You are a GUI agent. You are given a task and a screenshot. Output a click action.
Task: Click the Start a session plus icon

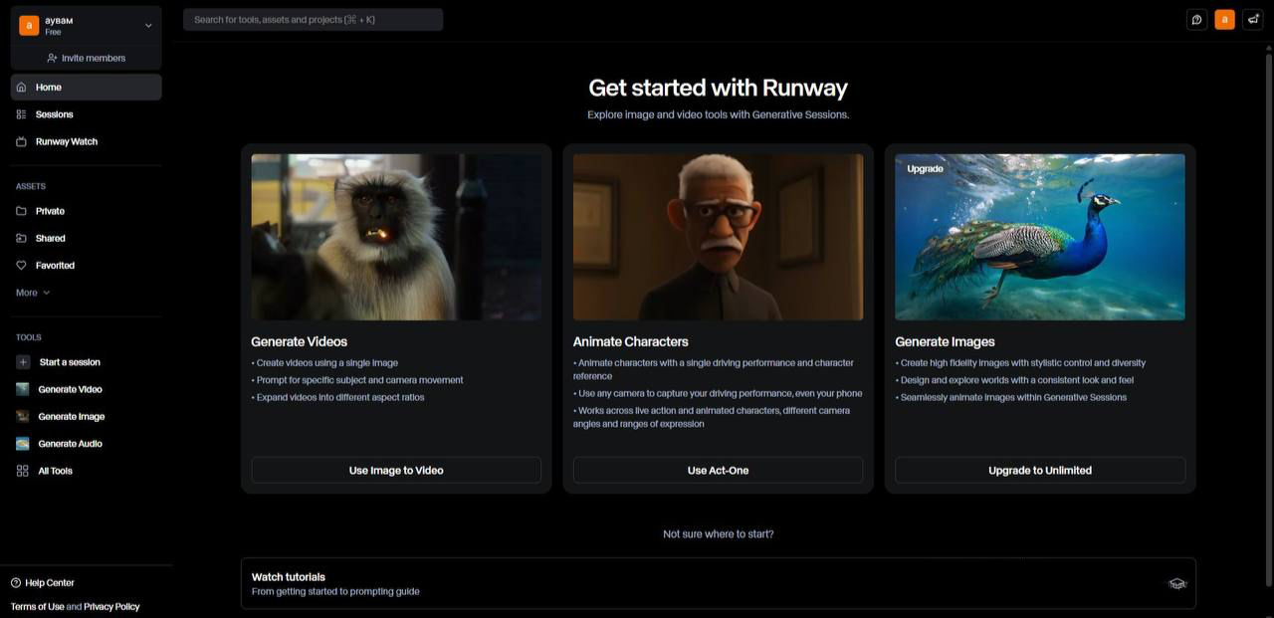click(23, 362)
